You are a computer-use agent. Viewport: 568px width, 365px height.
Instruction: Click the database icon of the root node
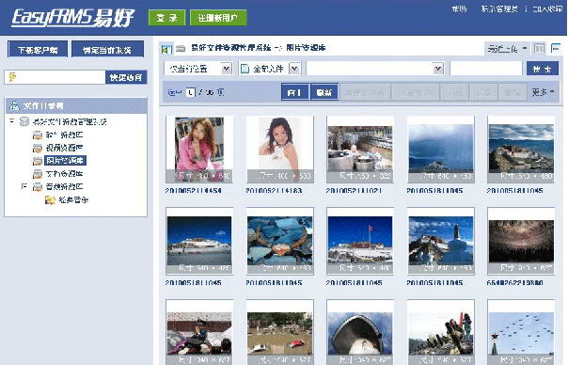(24, 121)
